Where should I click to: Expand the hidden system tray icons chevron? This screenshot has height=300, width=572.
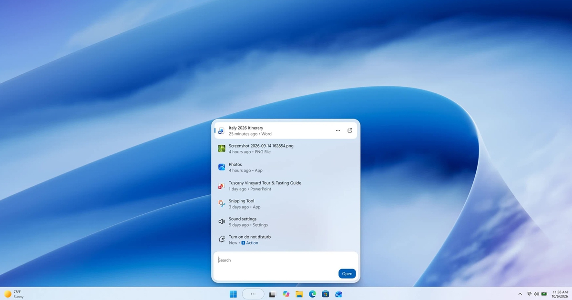(520, 294)
